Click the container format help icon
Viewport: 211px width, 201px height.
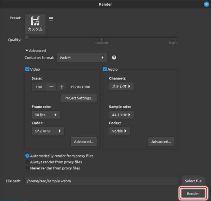[x=114, y=58]
